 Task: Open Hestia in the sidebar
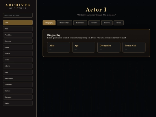coord(18,47)
